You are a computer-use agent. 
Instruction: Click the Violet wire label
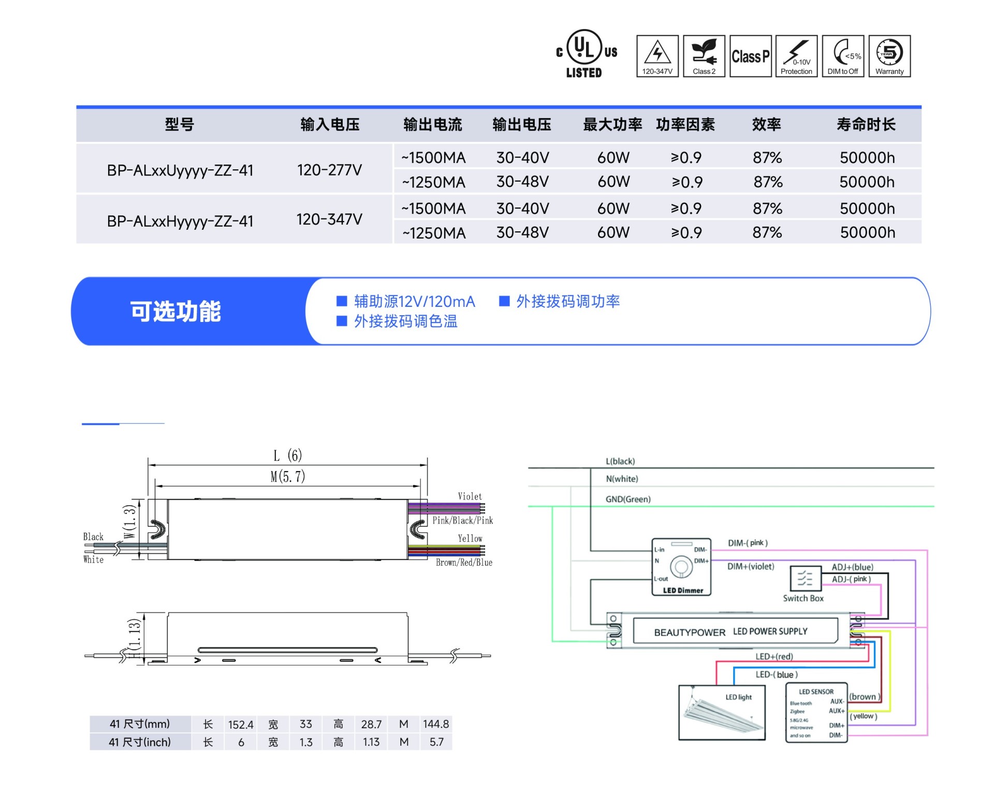tap(470, 496)
